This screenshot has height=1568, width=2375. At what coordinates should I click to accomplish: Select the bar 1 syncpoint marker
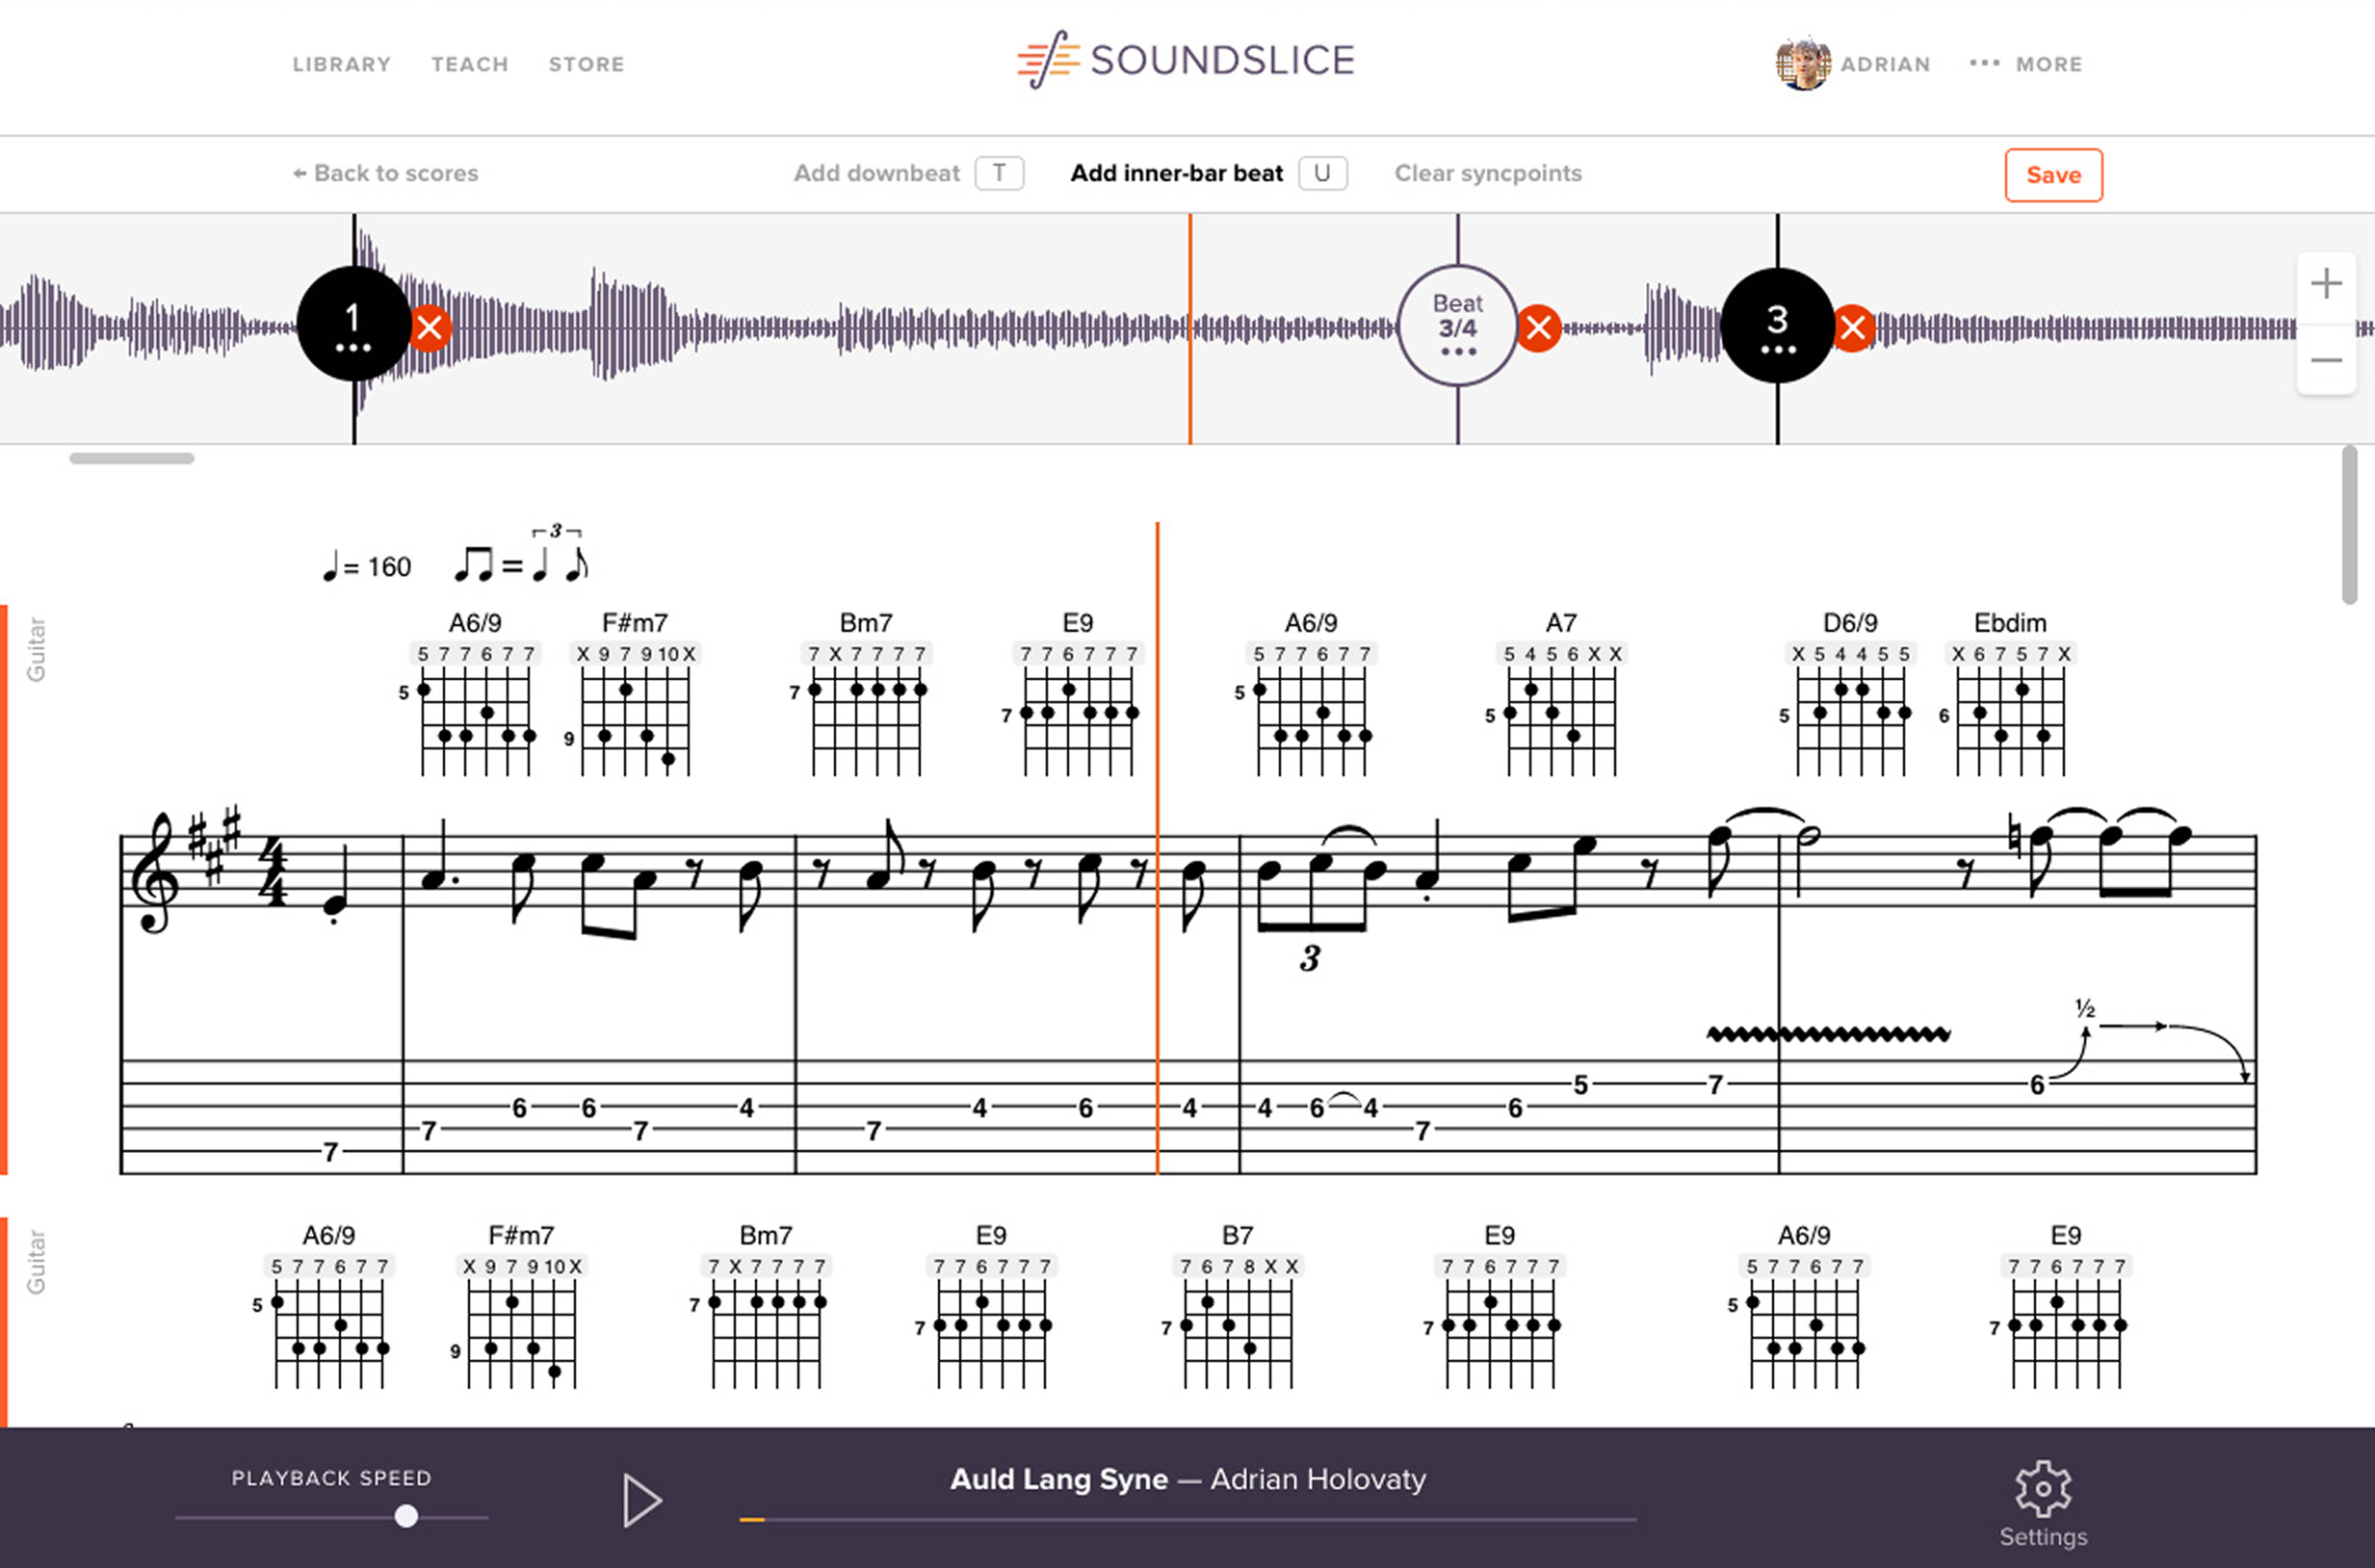click(354, 324)
